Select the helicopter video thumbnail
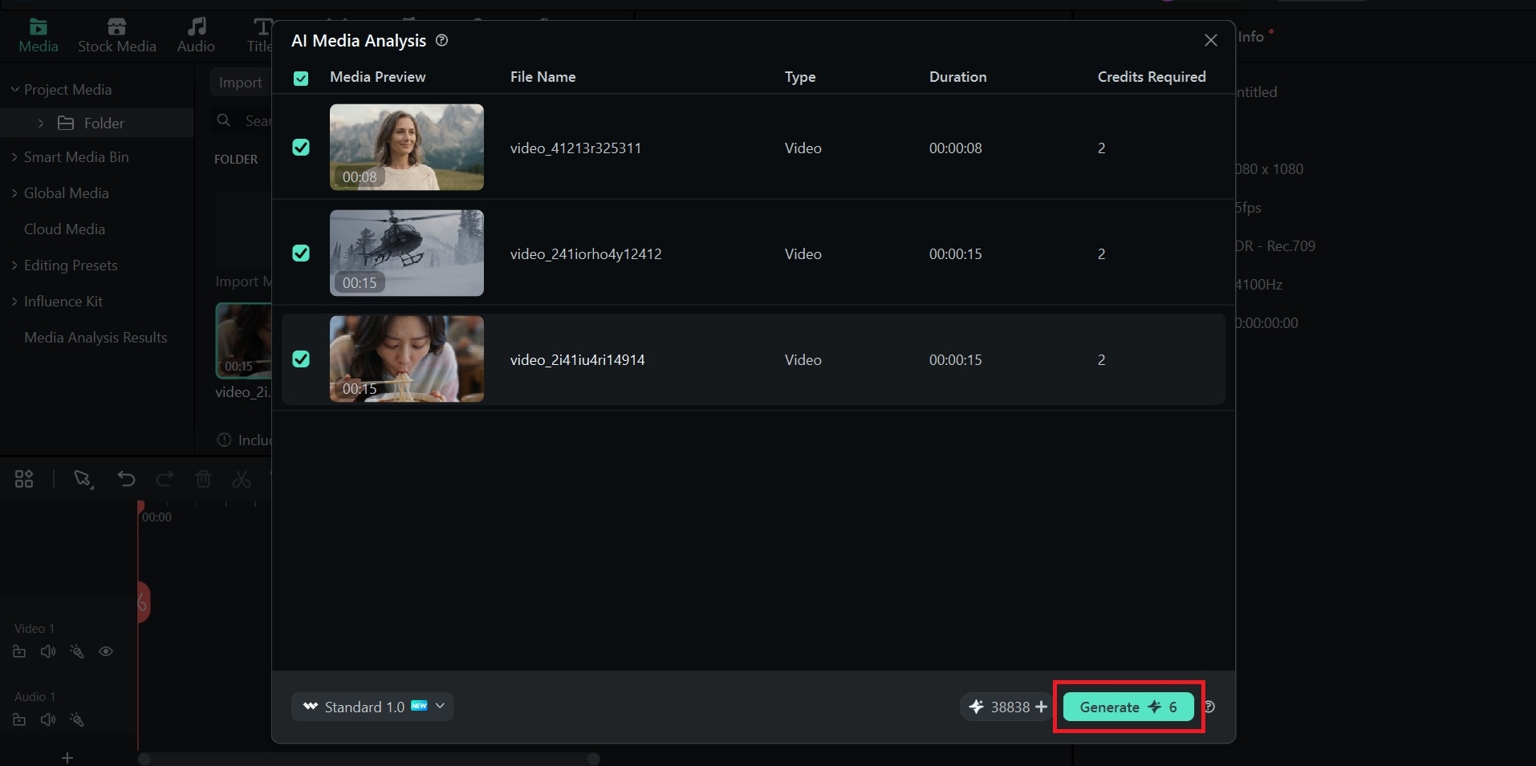This screenshot has width=1536, height=766. click(x=407, y=253)
